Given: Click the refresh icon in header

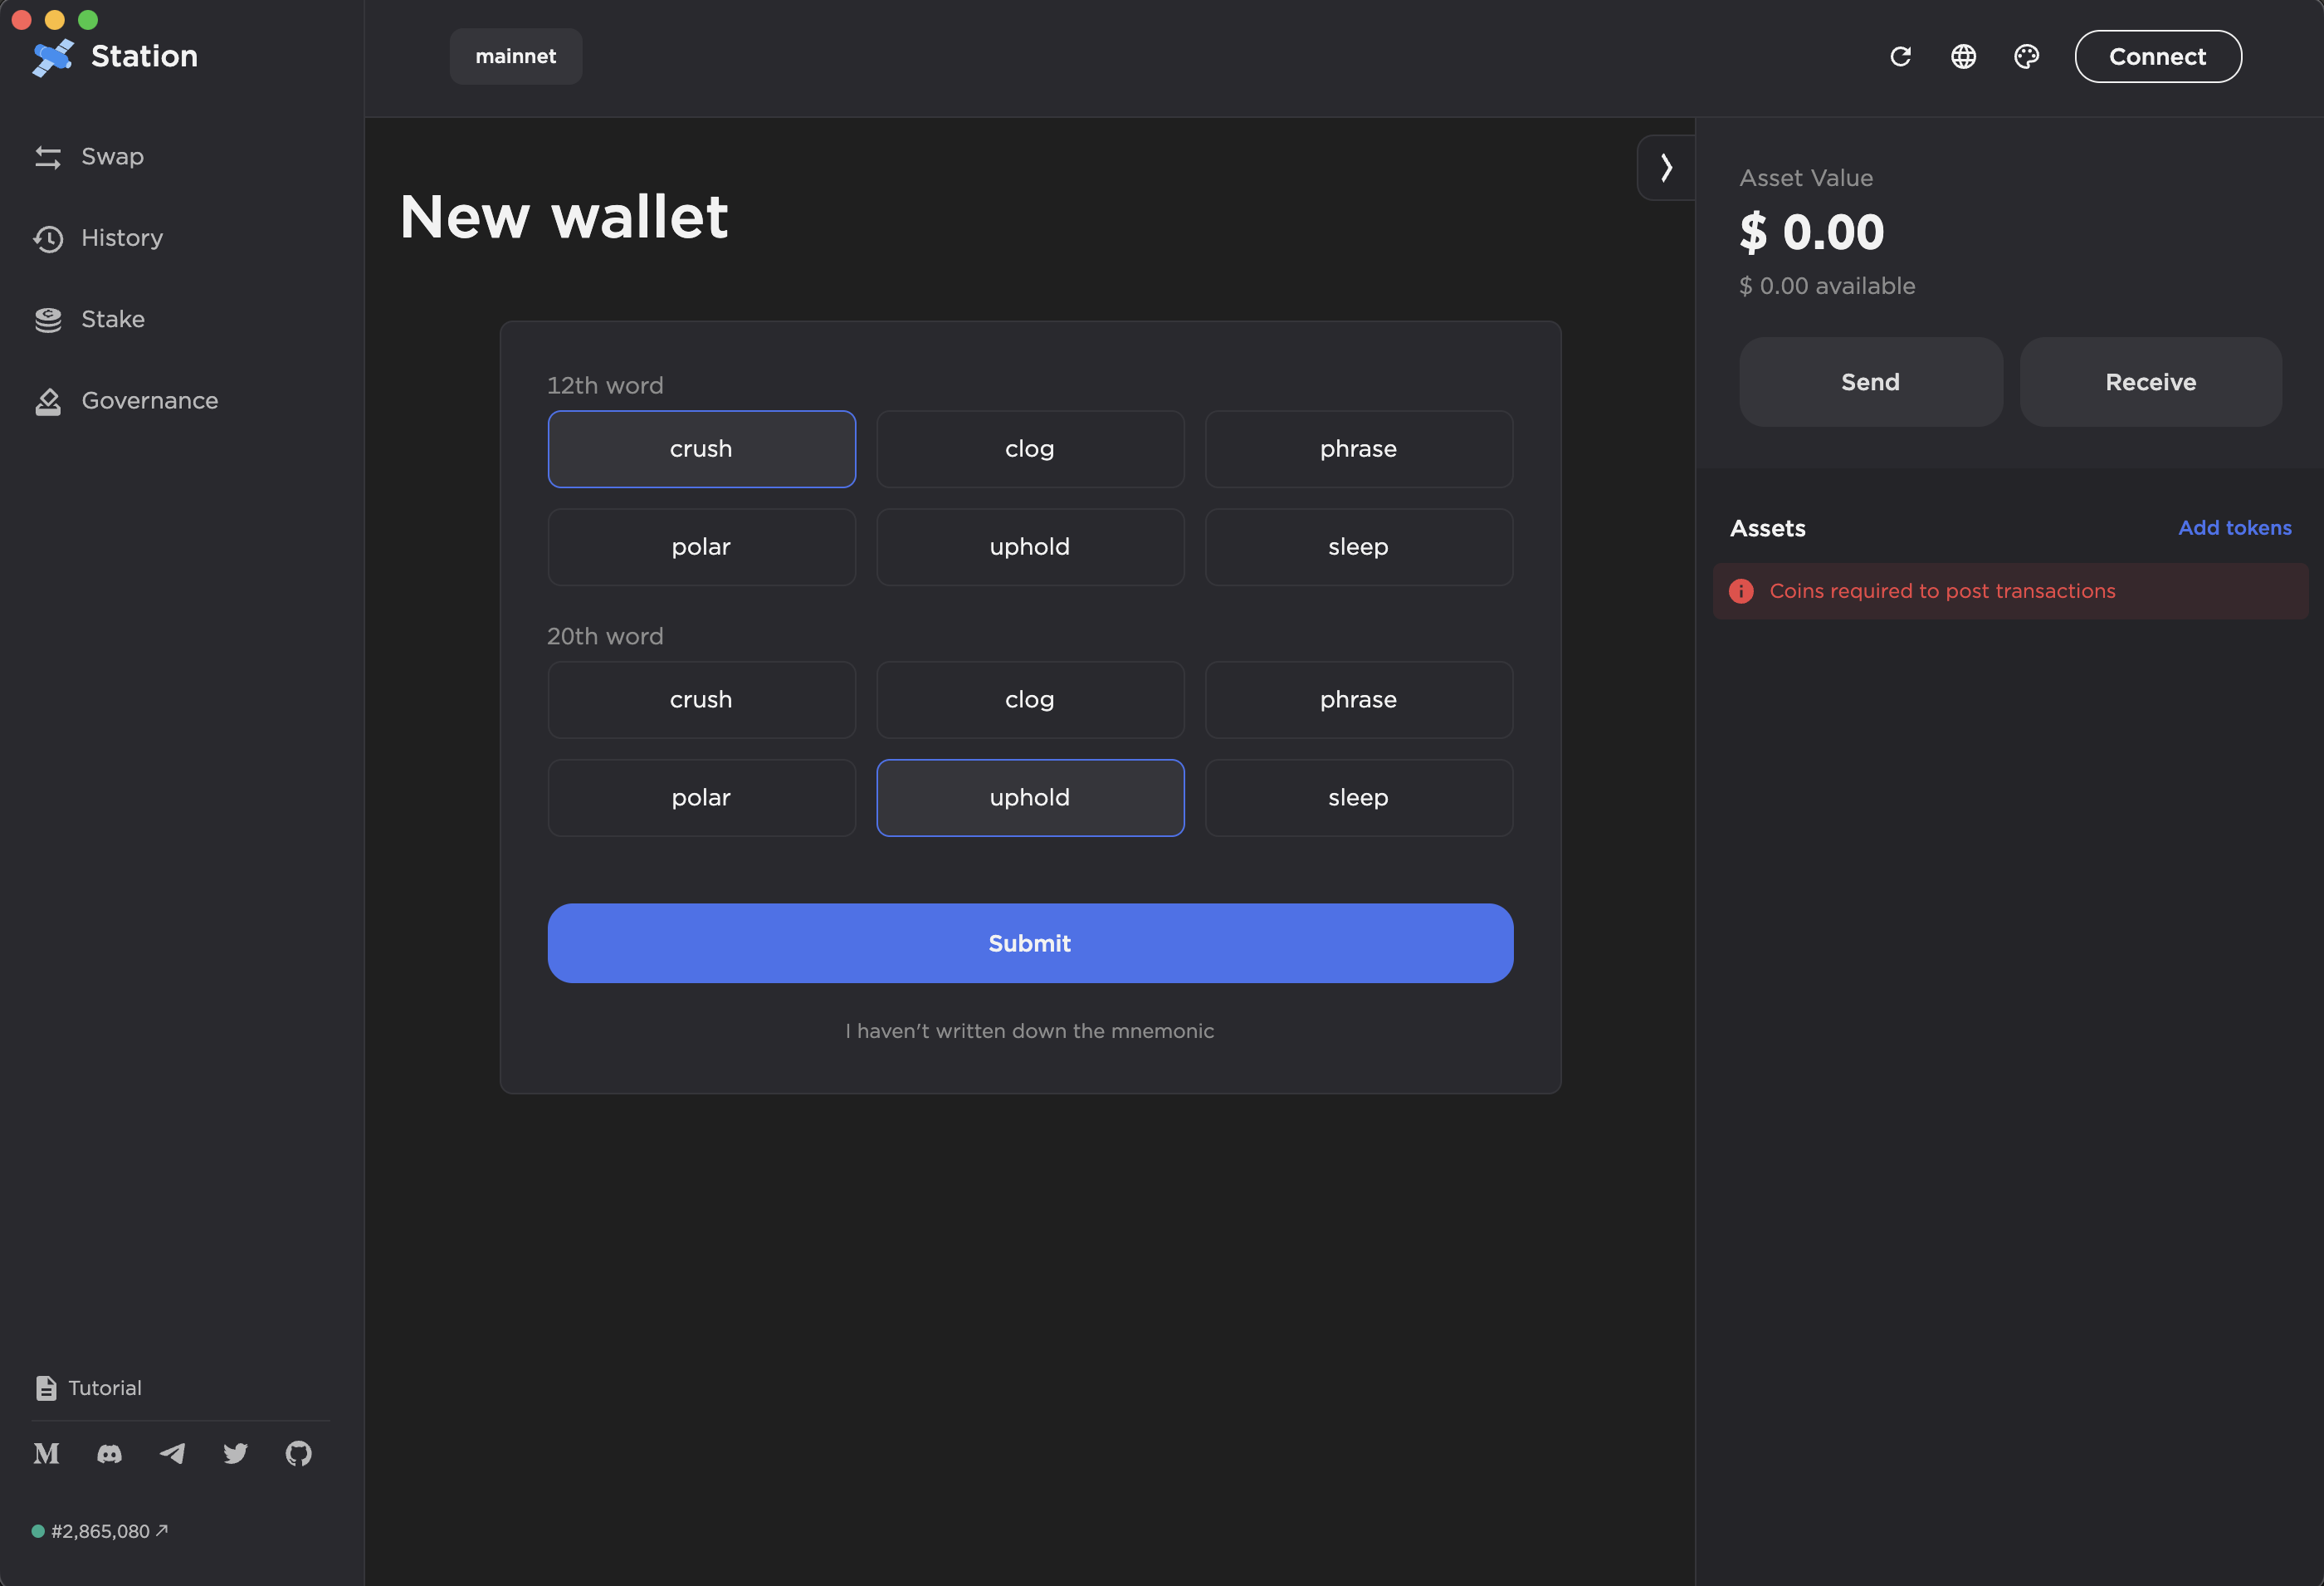Looking at the screenshot, I should [1900, 57].
